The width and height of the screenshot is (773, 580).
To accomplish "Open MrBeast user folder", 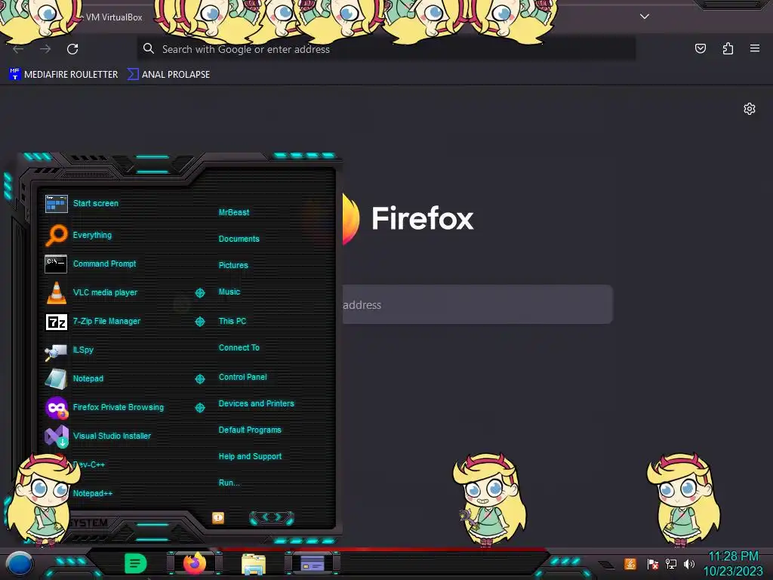I will tap(234, 212).
